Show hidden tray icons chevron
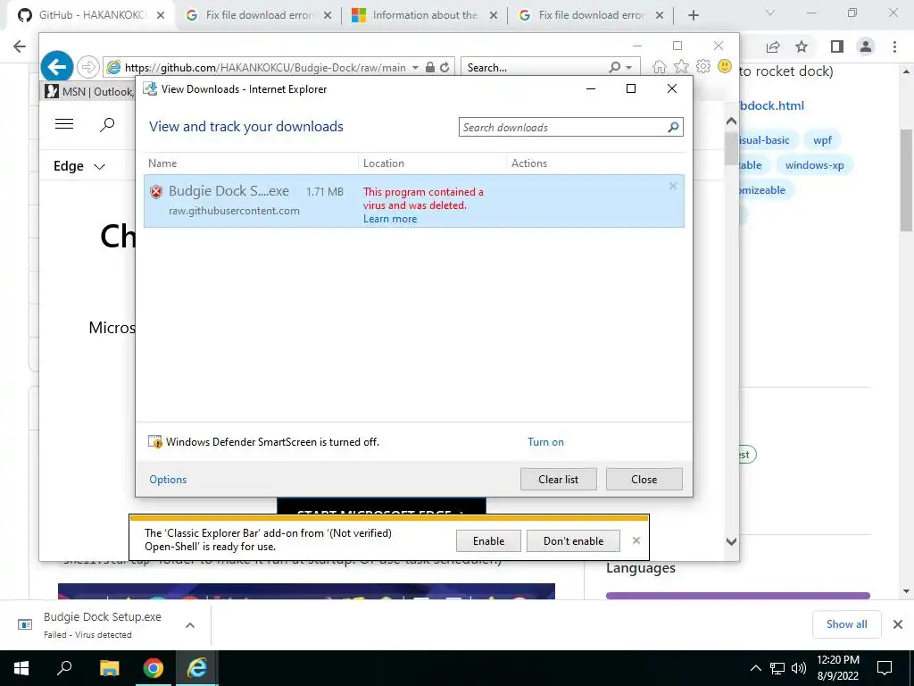The width and height of the screenshot is (914, 686). pyautogui.click(x=755, y=668)
